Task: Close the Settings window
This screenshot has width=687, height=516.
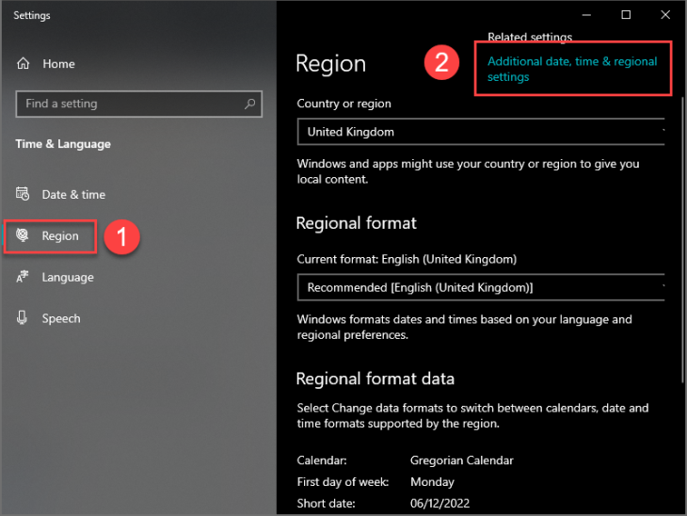Action: [x=665, y=15]
